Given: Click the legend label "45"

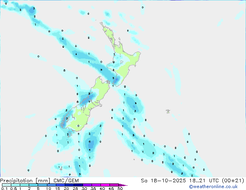Looking at the screenshot, I should (x=111, y=188).
